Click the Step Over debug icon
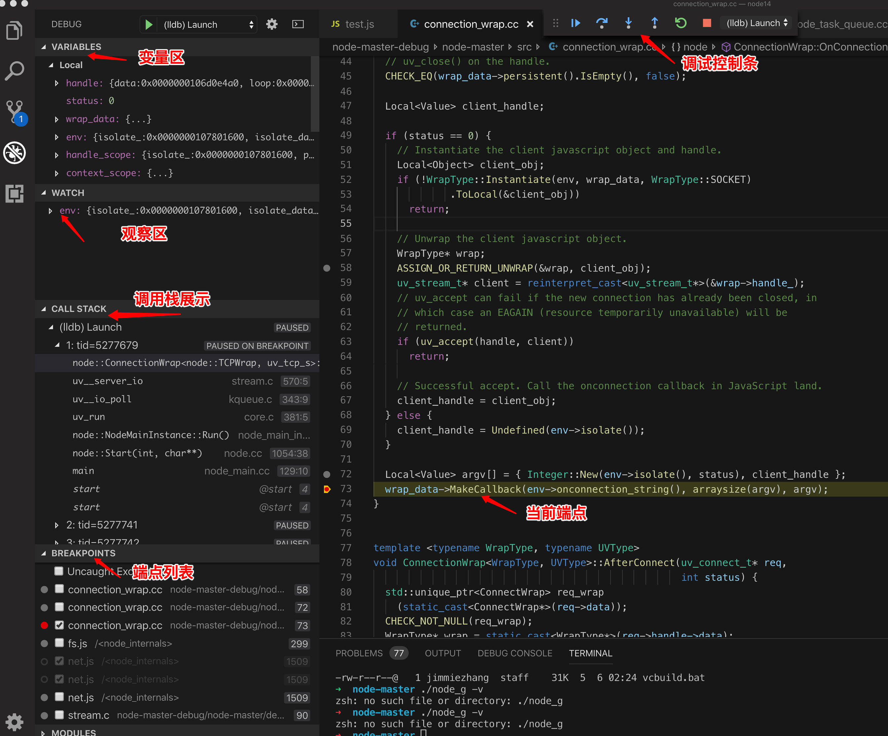The width and height of the screenshot is (888, 736). (x=601, y=23)
